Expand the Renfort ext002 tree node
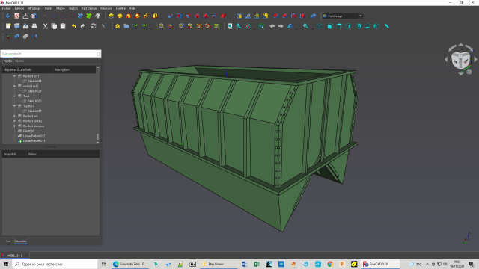 click(x=14, y=121)
